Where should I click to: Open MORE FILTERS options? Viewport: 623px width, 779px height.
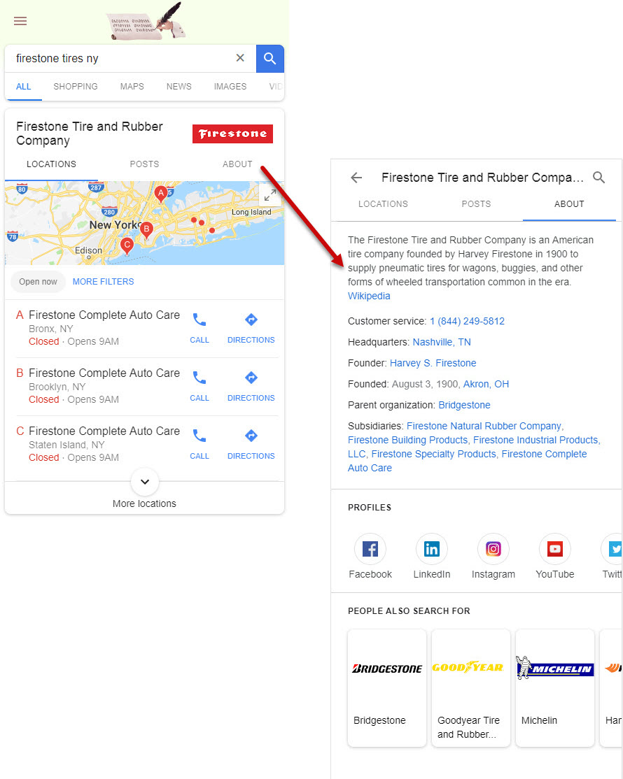103,282
